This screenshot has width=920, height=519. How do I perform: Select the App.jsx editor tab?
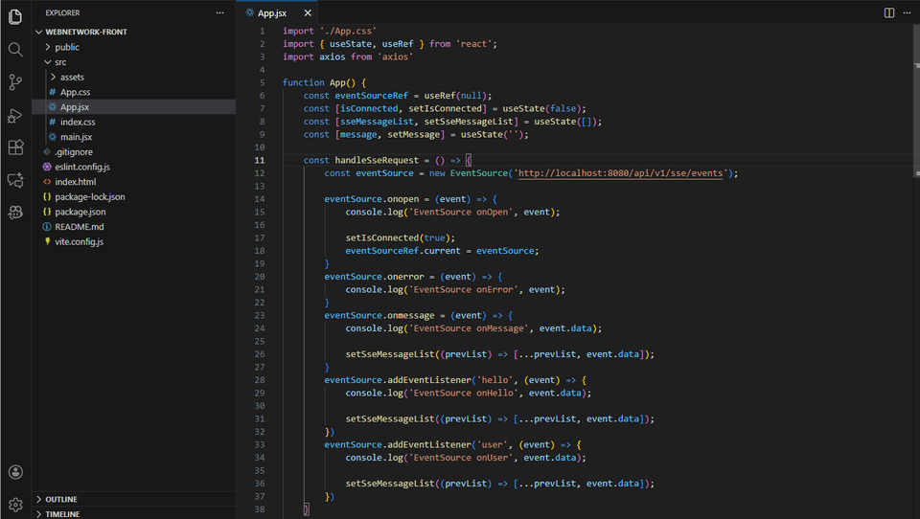pos(271,12)
